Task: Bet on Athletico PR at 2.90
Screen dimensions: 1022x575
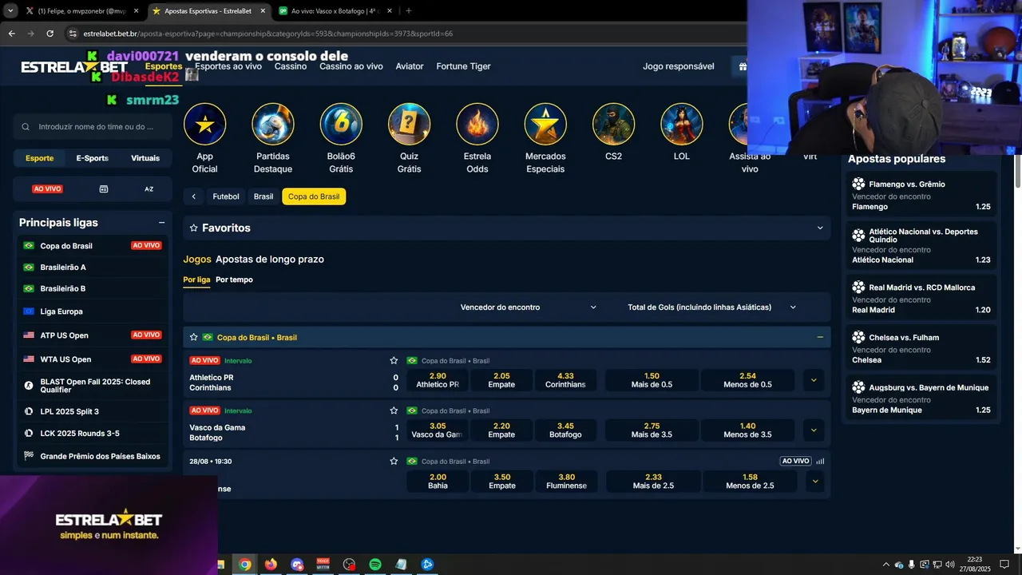Action: pos(438,380)
